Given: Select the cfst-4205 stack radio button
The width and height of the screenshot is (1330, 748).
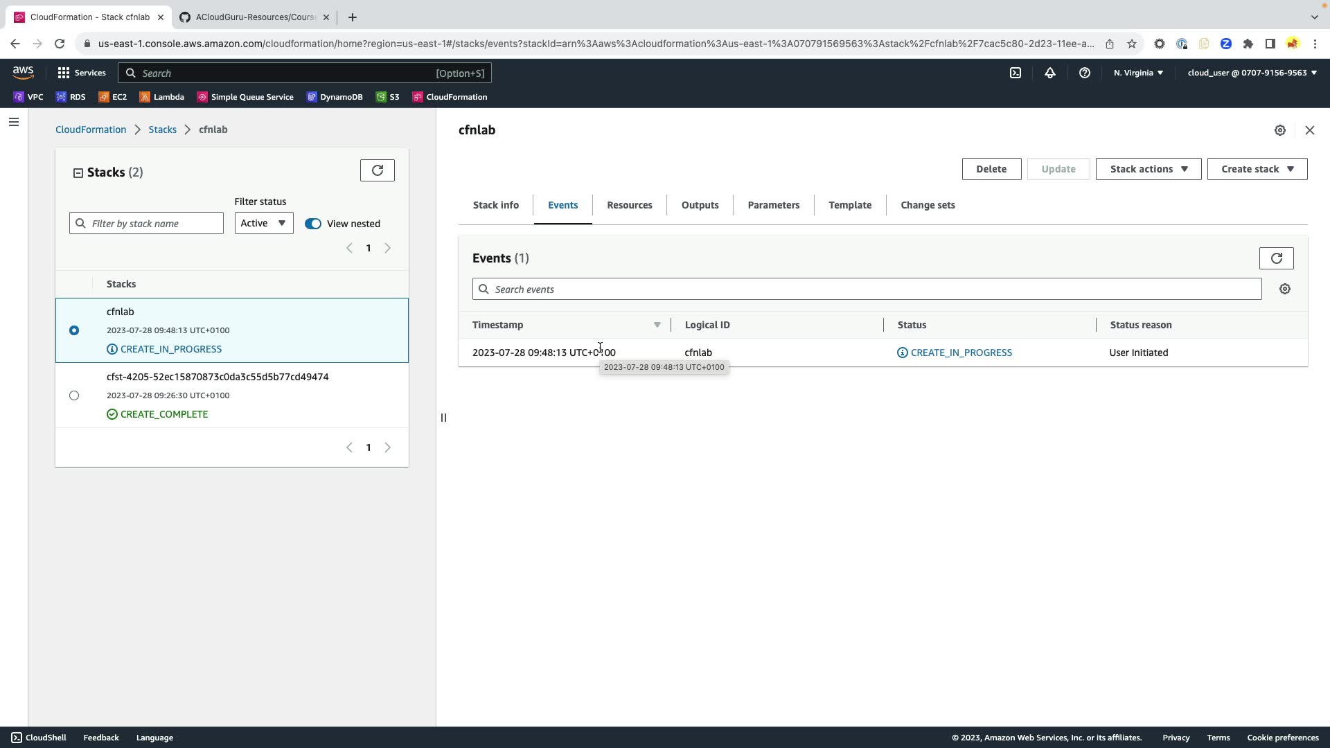Looking at the screenshot, I should 74,395.
